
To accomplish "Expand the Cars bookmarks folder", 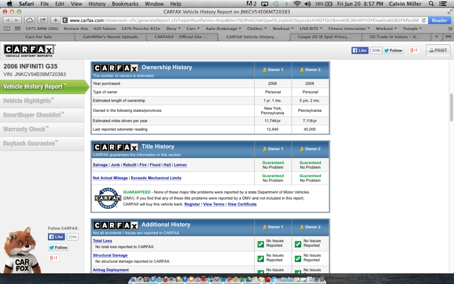I will click(x=193, y=29).
